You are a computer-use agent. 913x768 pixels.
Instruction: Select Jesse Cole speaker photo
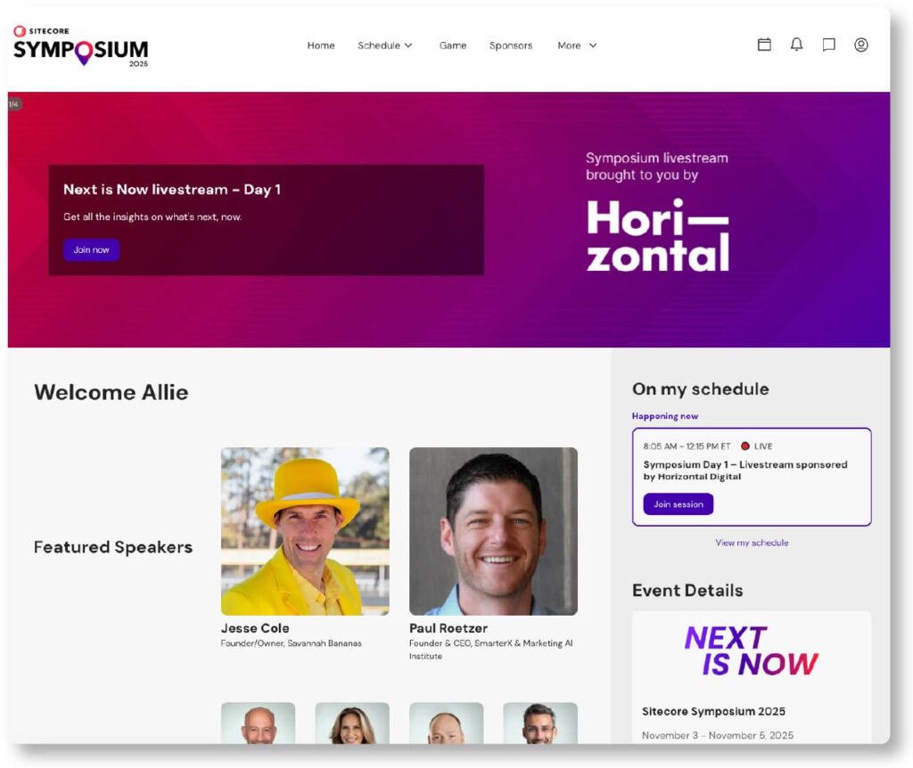[x=305, y=531]
